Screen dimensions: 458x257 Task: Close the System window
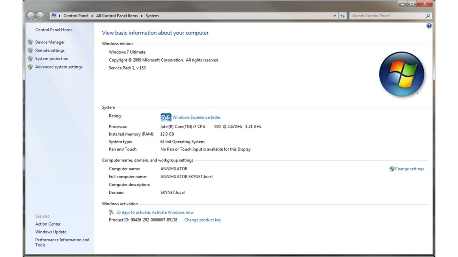click(x=425, y=4)
